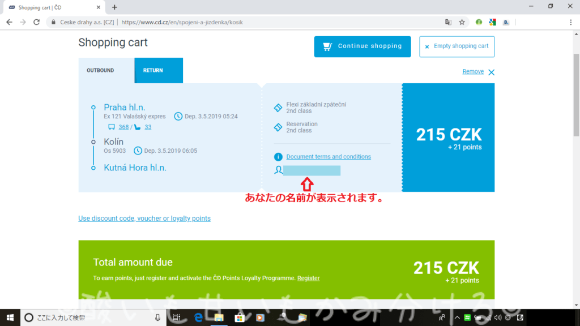The image size is (580, 326).
Task: Open coach number 368 link
Action: pyautogui.click(x=123, y=127)
